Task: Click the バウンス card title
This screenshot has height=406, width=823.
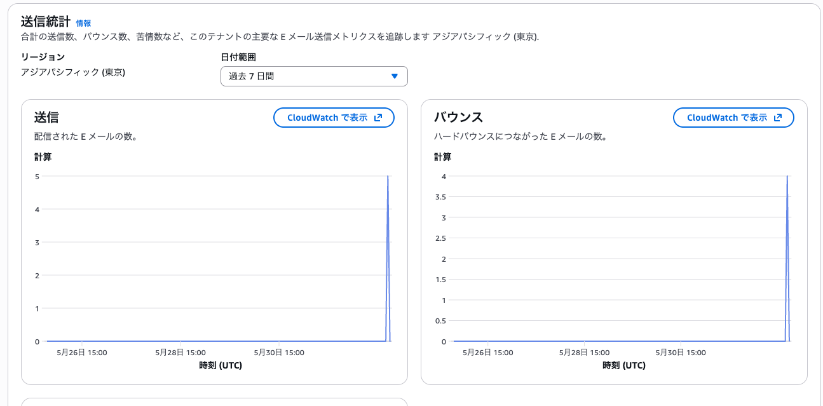Action: 458,117
